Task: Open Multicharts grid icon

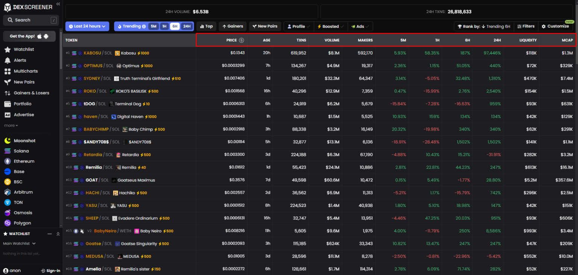Action: (x=7, y=71)
